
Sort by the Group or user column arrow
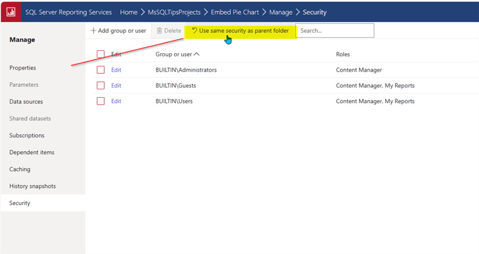point(197,54)
